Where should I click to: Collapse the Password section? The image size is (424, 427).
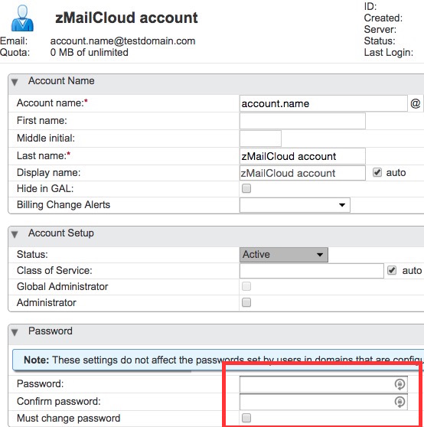(15, 332)
